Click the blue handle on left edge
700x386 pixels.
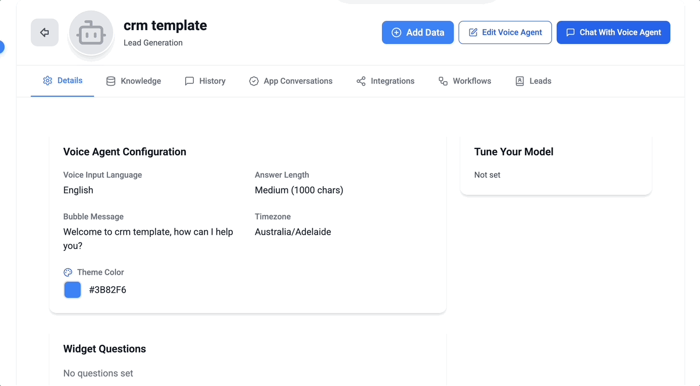(1, 47)
